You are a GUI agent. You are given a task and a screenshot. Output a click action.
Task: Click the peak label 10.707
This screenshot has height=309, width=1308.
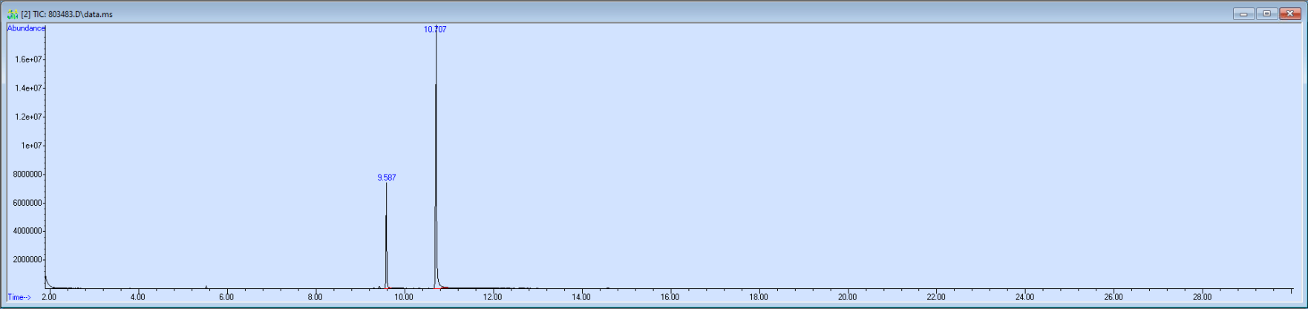[435, 29]
